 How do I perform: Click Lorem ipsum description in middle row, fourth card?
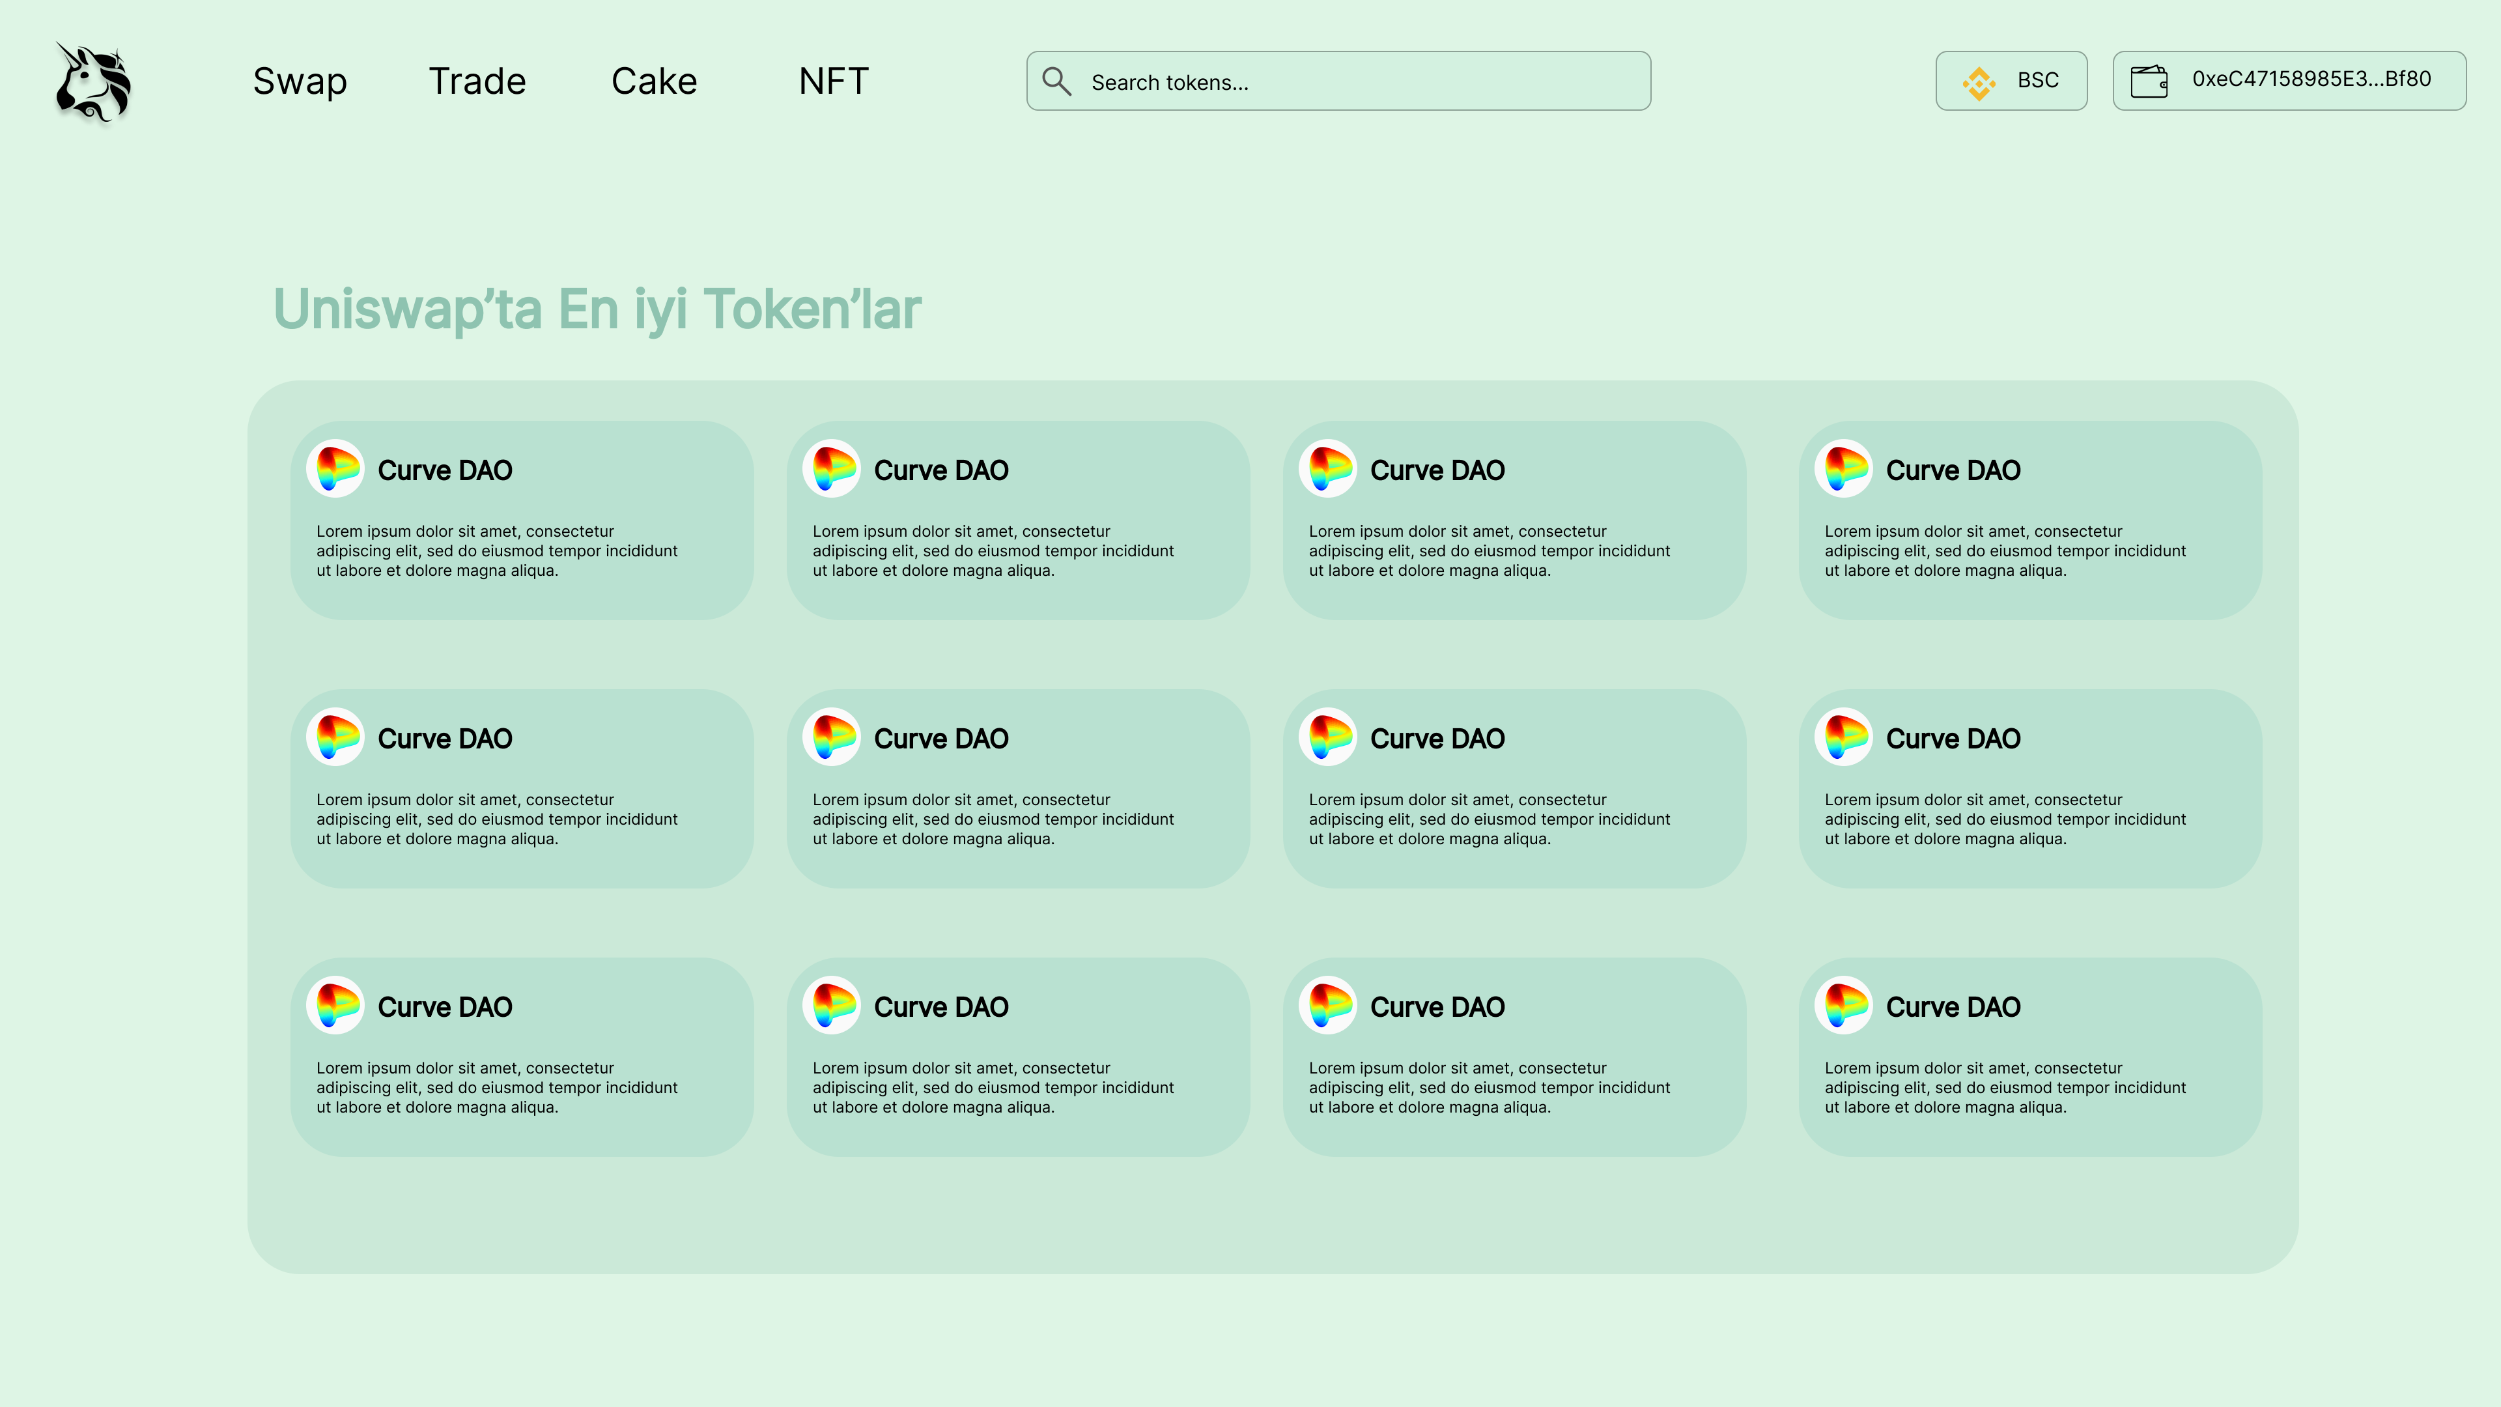click(2006, 819)
